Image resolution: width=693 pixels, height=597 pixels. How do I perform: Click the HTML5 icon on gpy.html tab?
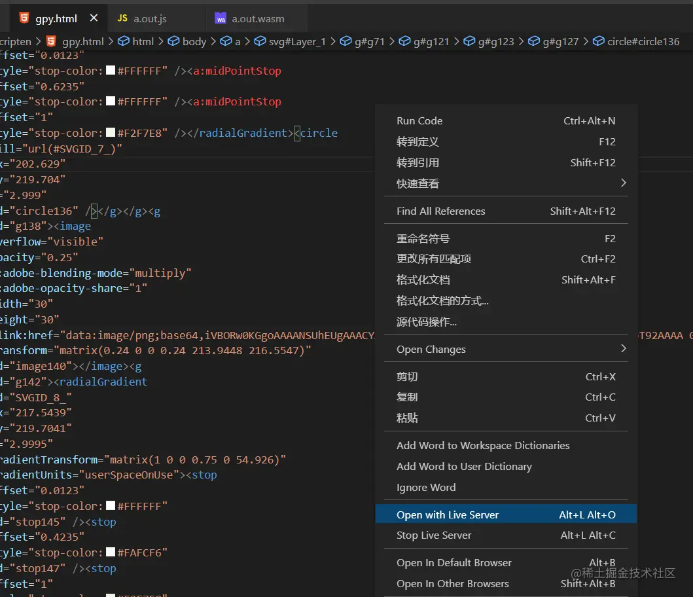point(24,18)
